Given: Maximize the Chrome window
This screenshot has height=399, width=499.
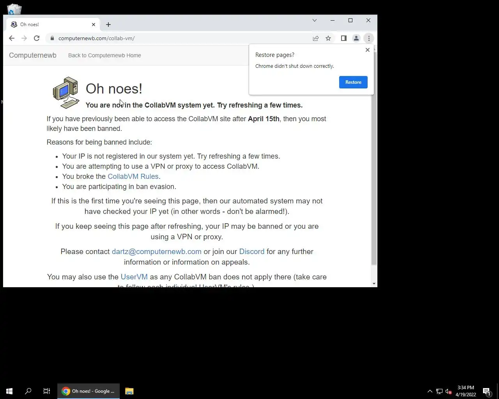Looking at the screenshot, I should [x=350, y=20].
